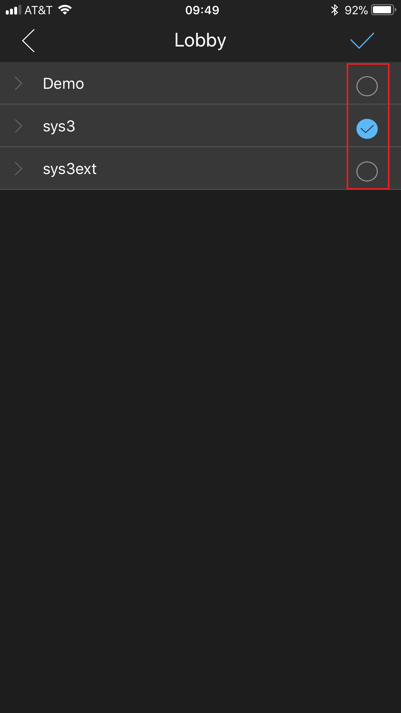Tap the battery indicator icon
This screenshot has height=713, width=401.
tap(384, 10)
